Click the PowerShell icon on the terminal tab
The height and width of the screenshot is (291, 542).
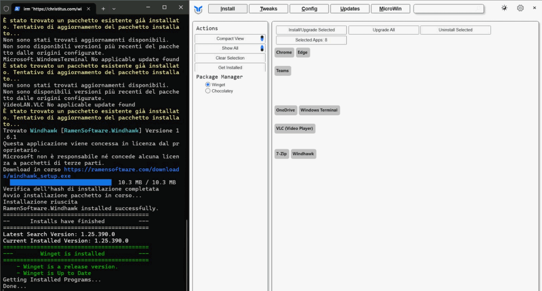pyautogui.click(x=17, y=9)
